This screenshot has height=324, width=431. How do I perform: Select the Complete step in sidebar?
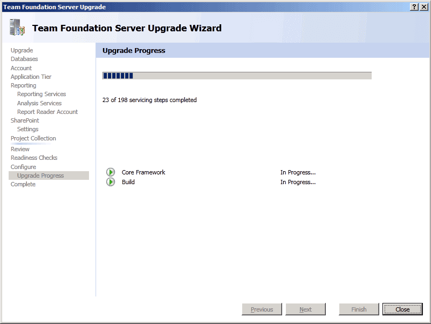pyautogui.click(x=23, y=184)
